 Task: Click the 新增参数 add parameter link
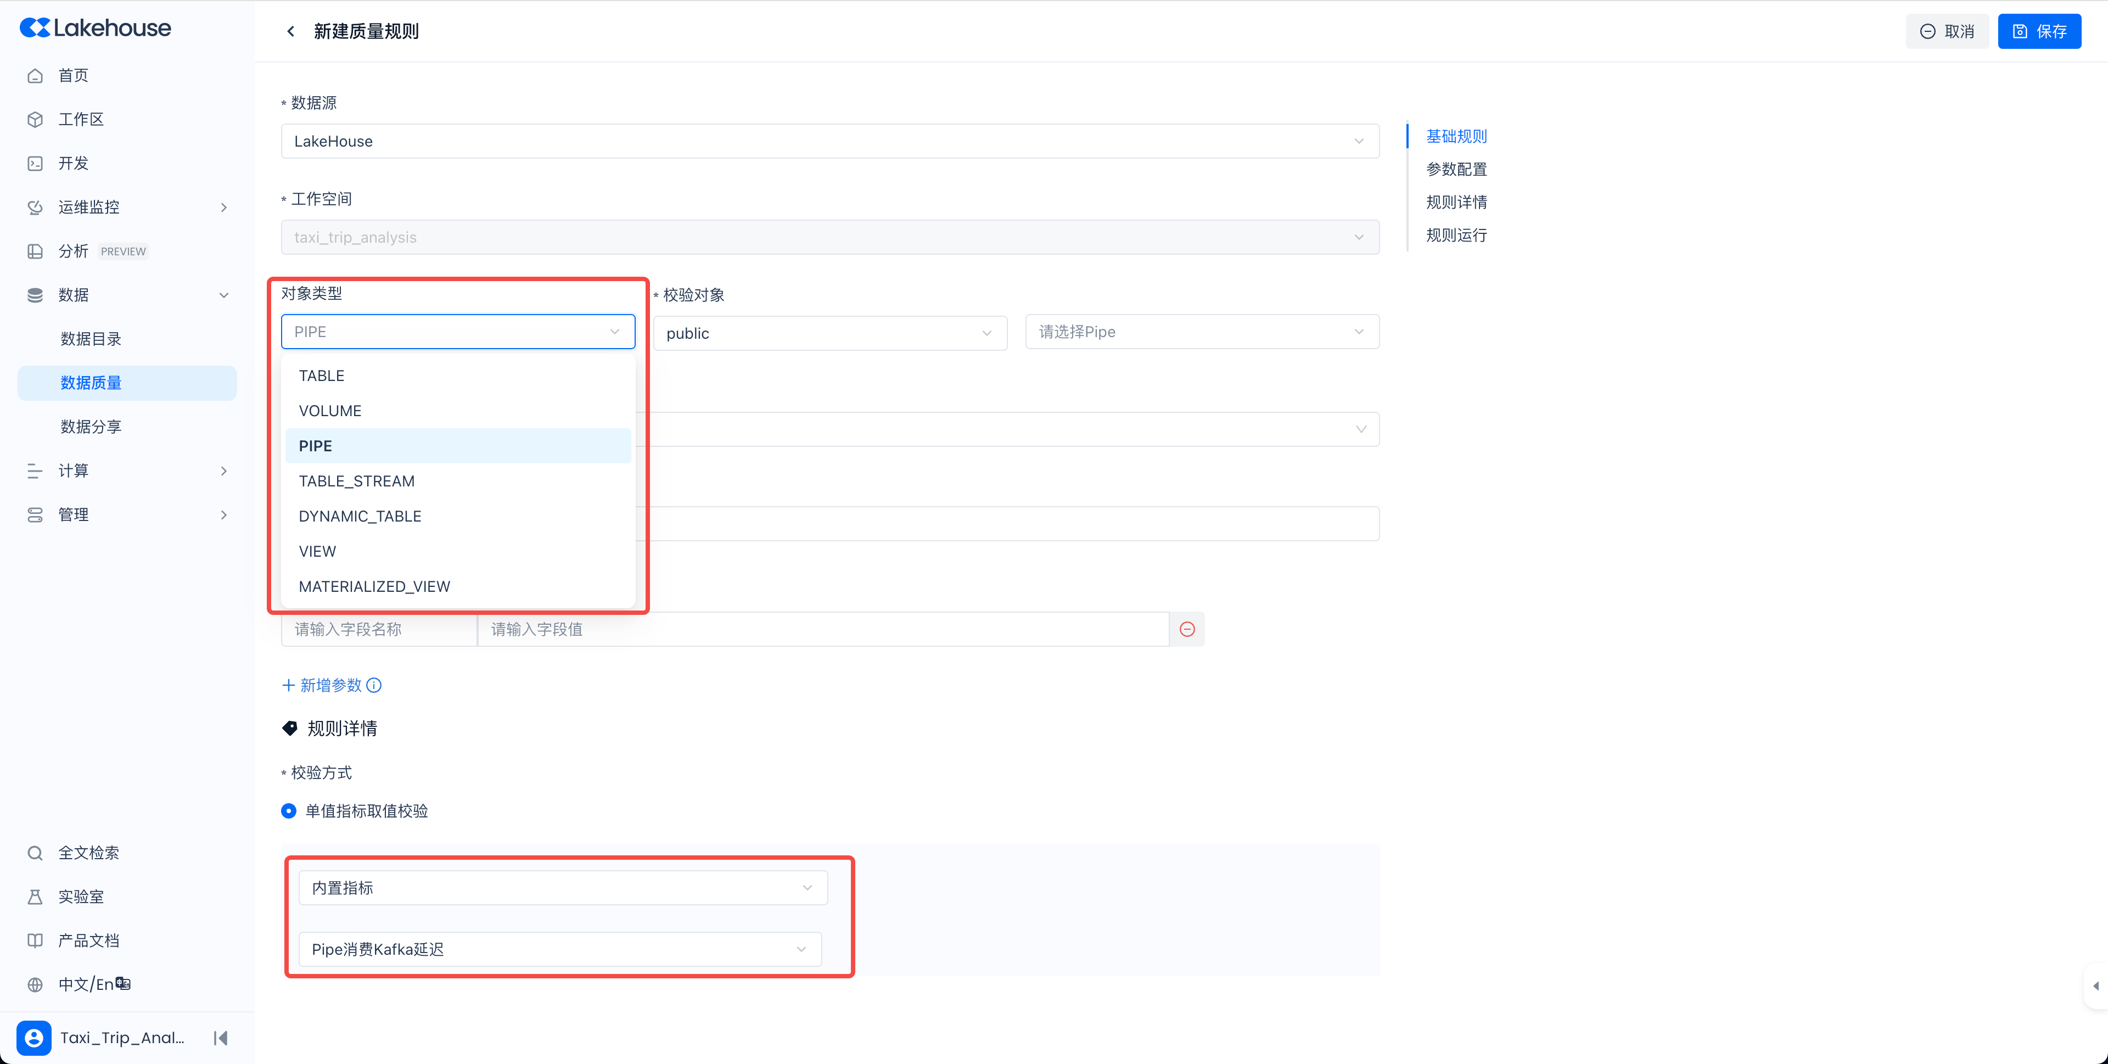[x=322, y=685]
